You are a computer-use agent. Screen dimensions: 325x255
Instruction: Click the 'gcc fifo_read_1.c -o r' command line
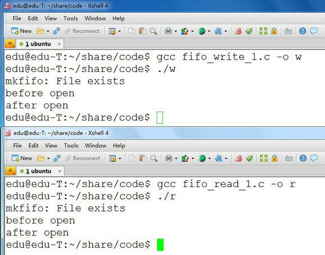coord(226,184)
